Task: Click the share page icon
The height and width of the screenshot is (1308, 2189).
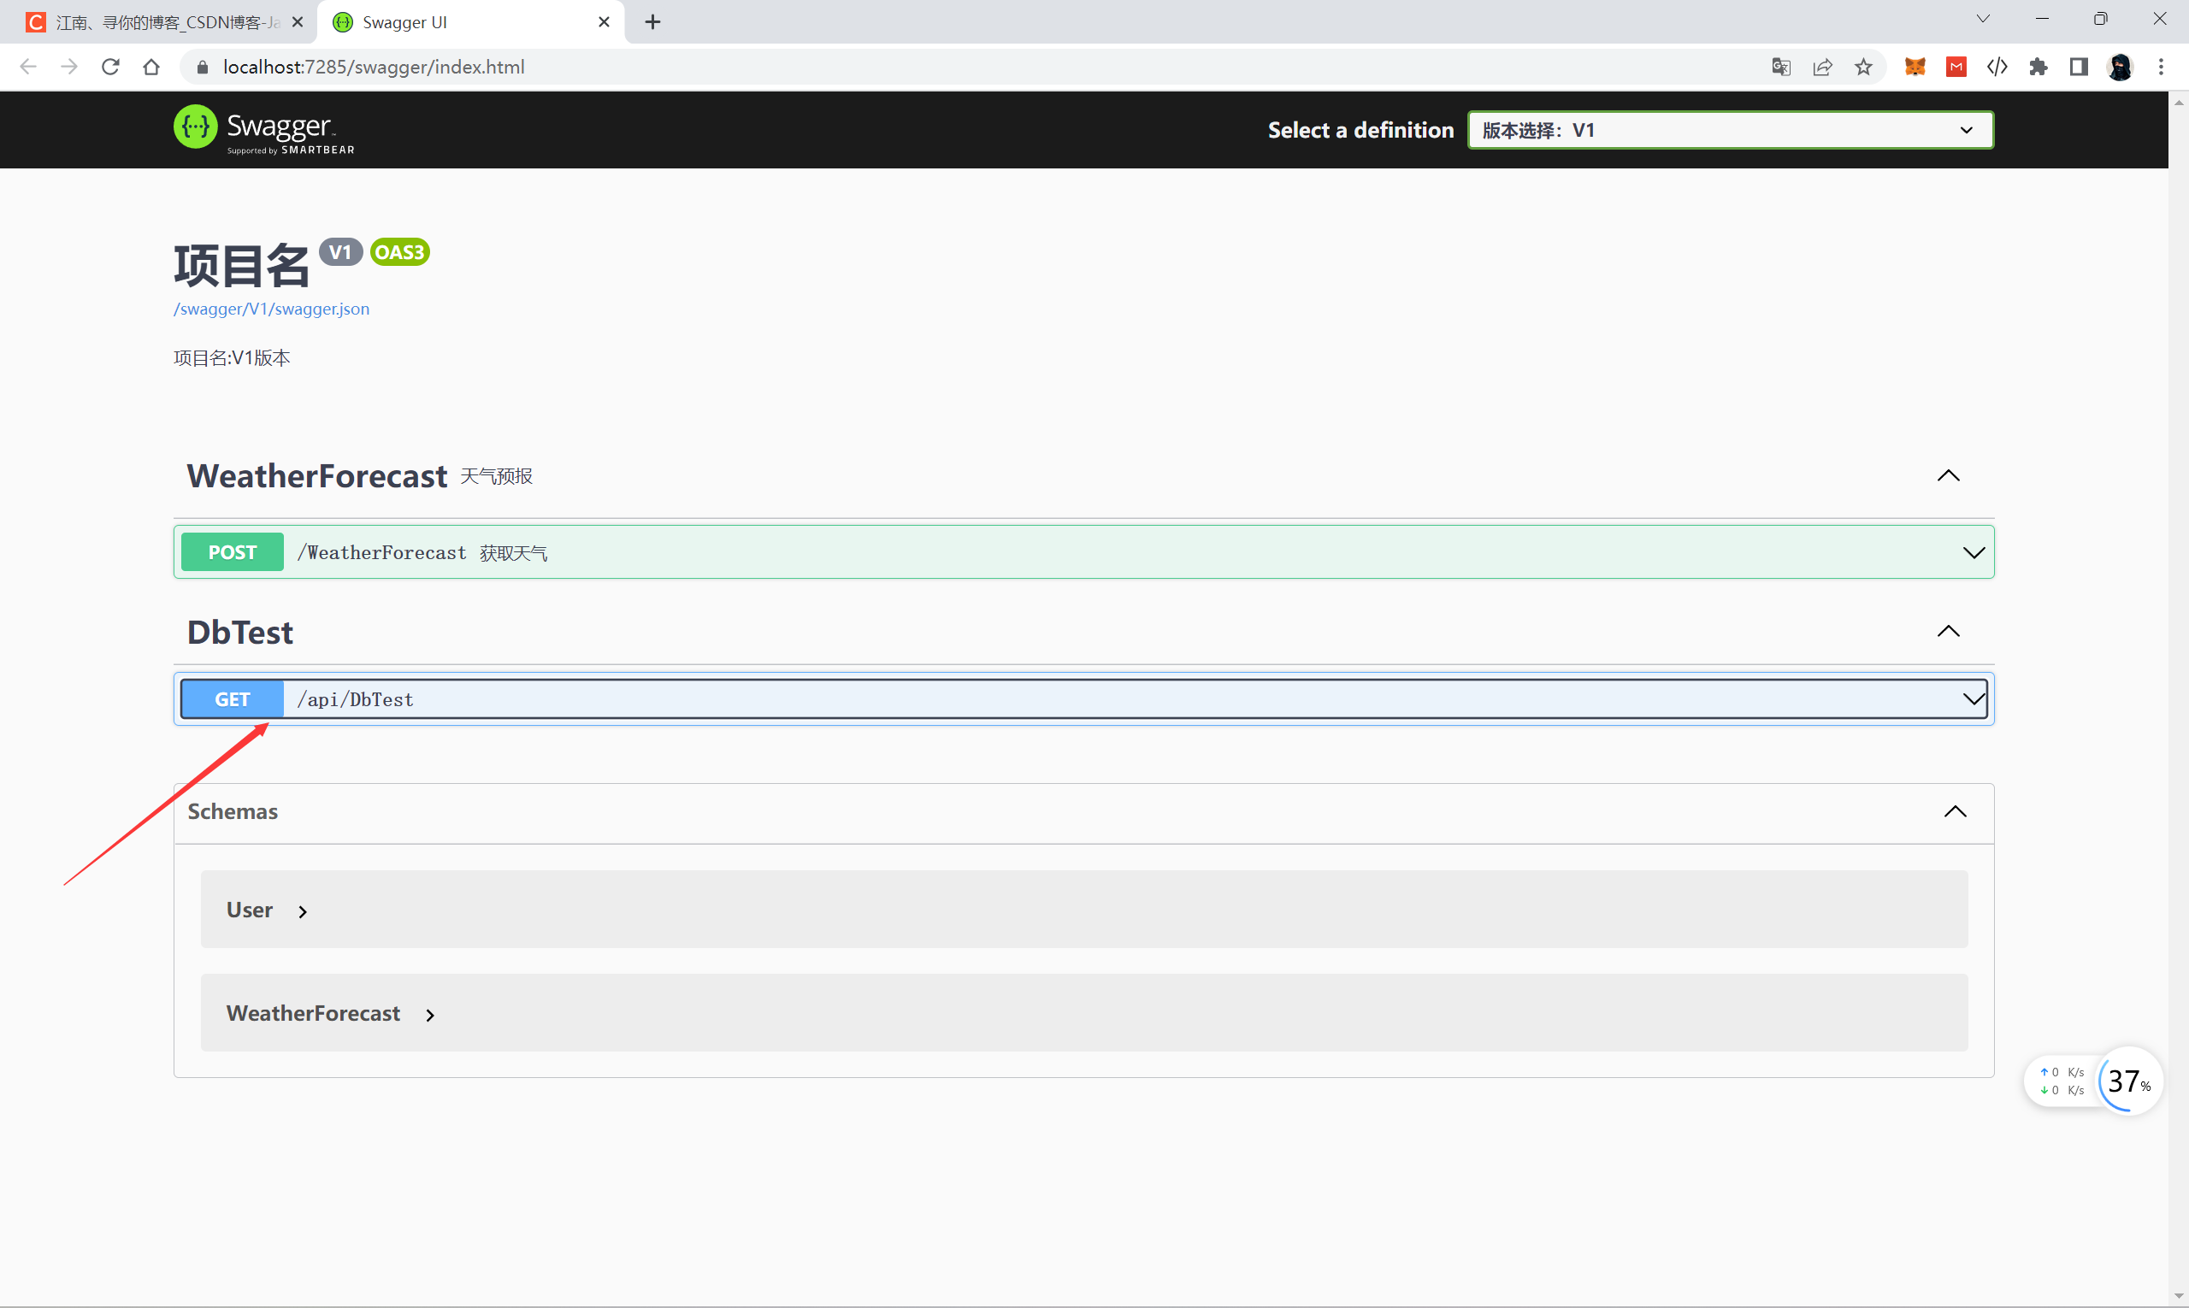Action: pos(1822,67)
